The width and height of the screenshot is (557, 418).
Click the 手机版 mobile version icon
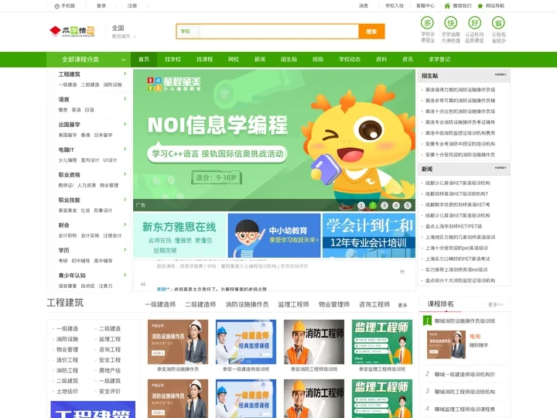point(56,5)
